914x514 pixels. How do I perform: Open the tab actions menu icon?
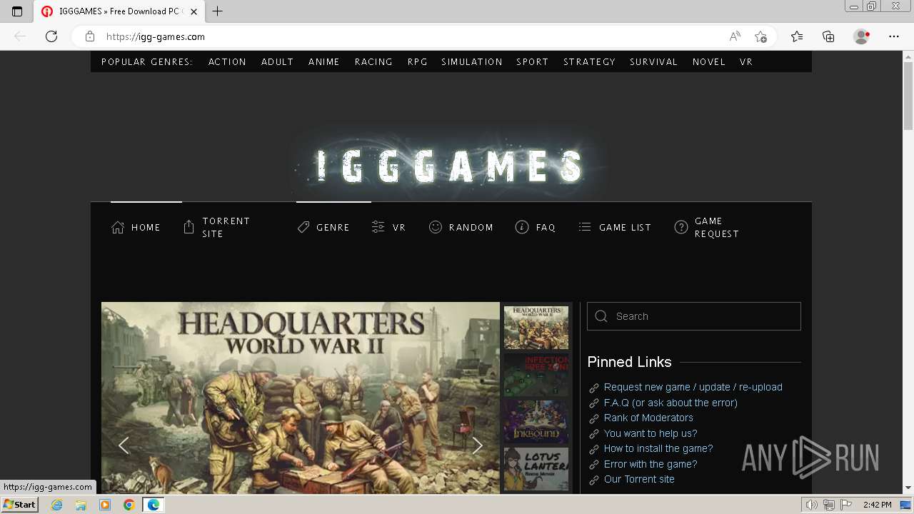click(x=17, y=11)
